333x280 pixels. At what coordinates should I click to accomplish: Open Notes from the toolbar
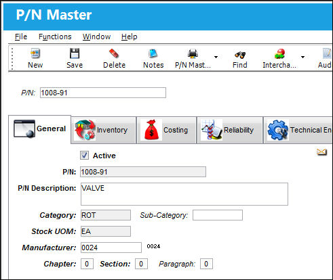[x=153, y=53]
